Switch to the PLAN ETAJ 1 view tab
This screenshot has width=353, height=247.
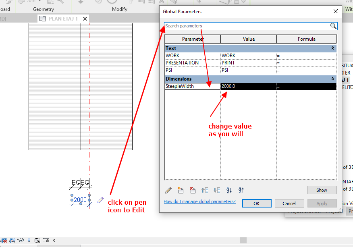[63, 18]
